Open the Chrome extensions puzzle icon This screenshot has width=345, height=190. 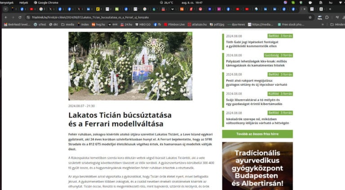pyautogui.click(x=327, y=17)
